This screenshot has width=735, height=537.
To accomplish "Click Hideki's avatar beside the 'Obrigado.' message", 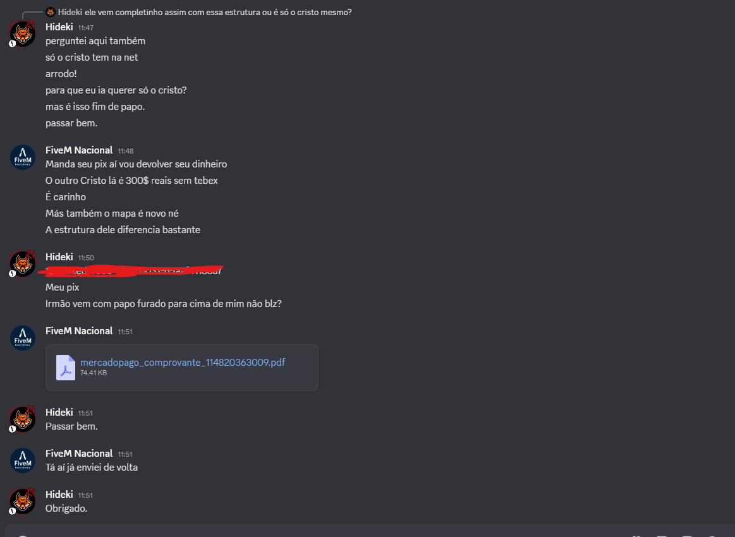I will pos(23,502).
